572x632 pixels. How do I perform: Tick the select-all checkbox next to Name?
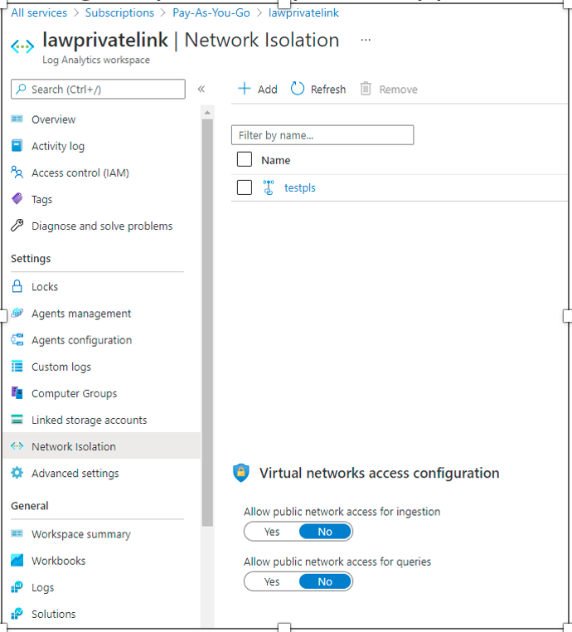click(245, 159)
